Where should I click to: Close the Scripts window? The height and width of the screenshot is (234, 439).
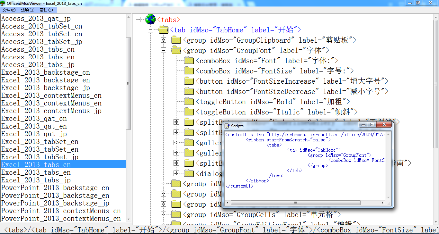tap(384, 125)
